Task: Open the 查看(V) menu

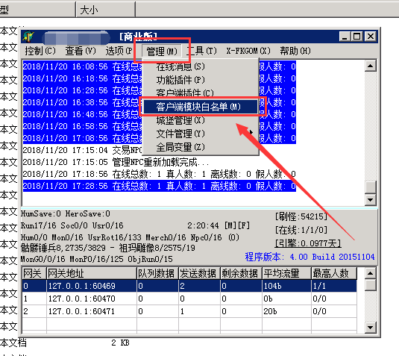Action: 81,51
